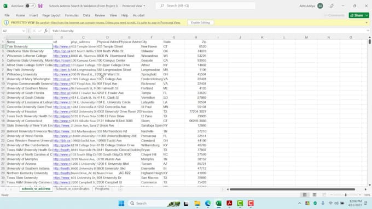Click the formula bar enter checkmark icon
The image size is (372, 209).
39,31
